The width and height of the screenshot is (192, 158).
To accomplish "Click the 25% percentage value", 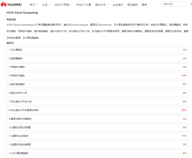I will point(184,110).
